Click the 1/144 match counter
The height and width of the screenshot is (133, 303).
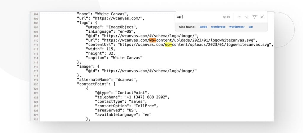[226, 17]
